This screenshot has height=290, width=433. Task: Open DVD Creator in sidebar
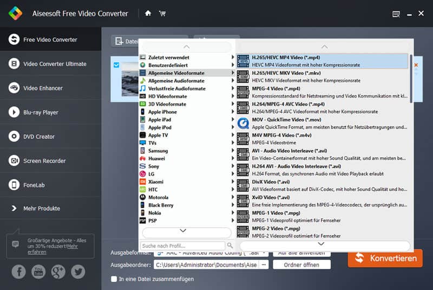coord(50,136)
